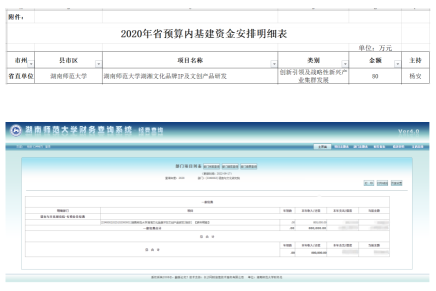Select the amount cell showing 80
The width and height of the screenshot is (436, 291).
[x=375, y=76]
